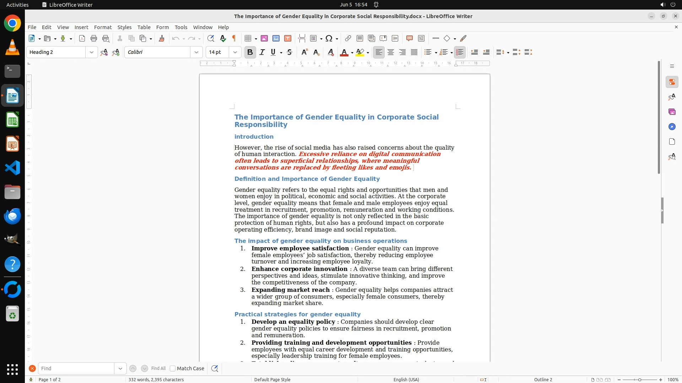Viewport: 682px width, 383px height.
Task: Toggle formatting marks pilcrow icon
Action: point(234,38)
